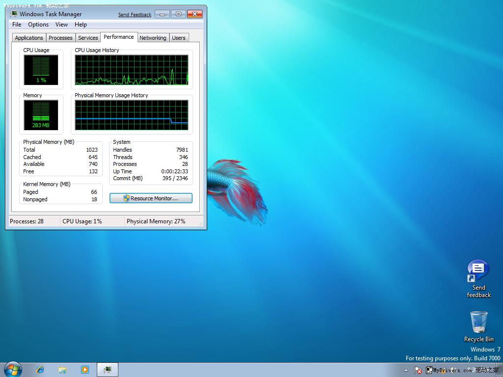
Task: Open the Help menu
Action: [x=81, y=25]
